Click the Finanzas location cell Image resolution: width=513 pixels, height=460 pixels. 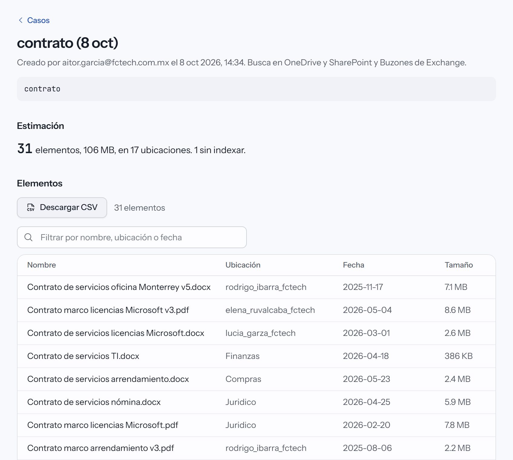click(242, 356)
